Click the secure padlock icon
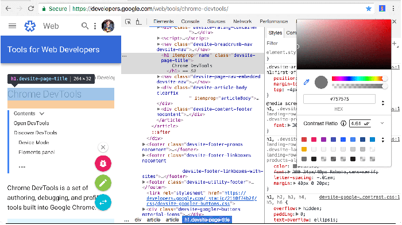Screen dimensions: 402x225 pyautogui.click(x=44, y=9)
